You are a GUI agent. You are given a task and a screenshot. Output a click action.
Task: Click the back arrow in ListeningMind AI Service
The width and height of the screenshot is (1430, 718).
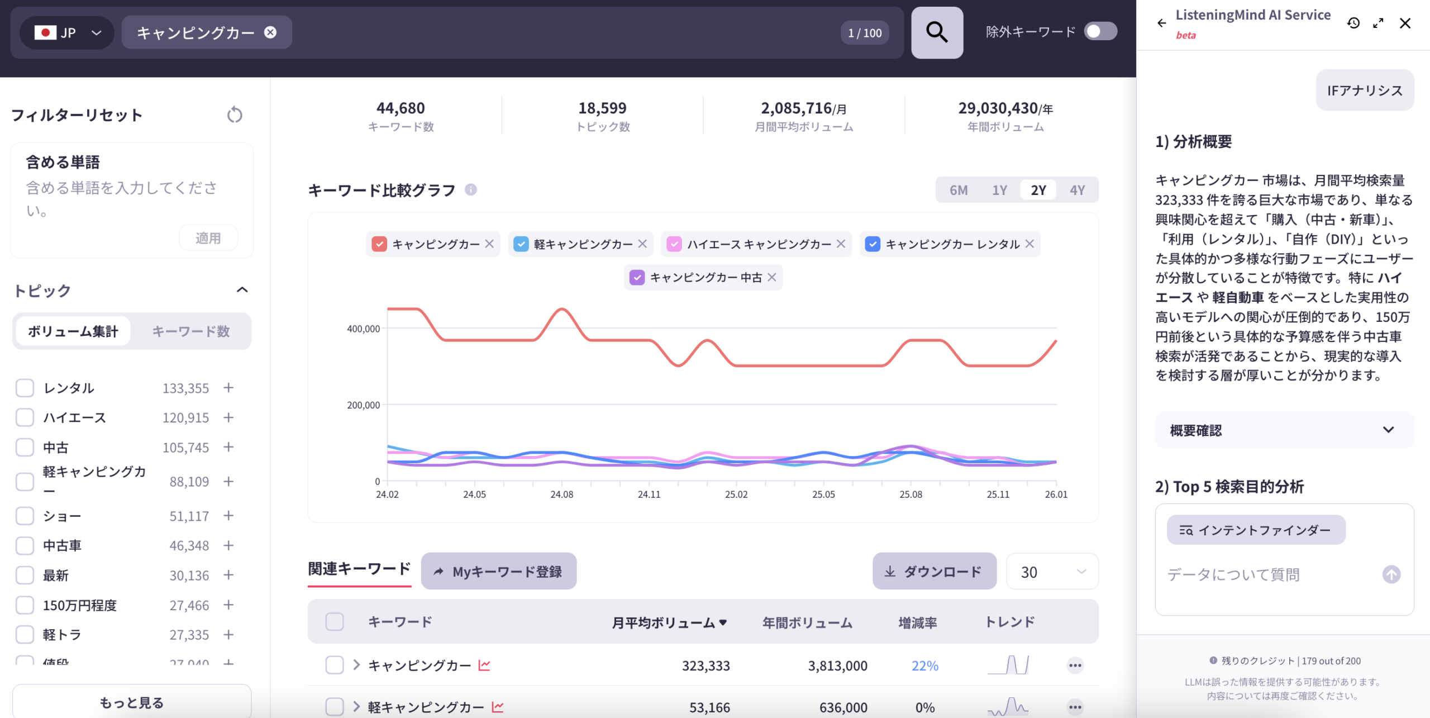click(x=1162, y=23)
